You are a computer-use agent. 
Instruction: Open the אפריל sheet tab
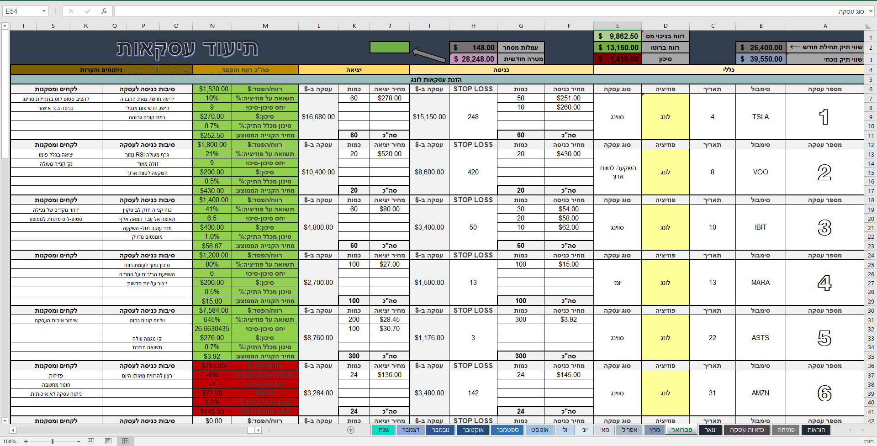(x=629, y=430)
